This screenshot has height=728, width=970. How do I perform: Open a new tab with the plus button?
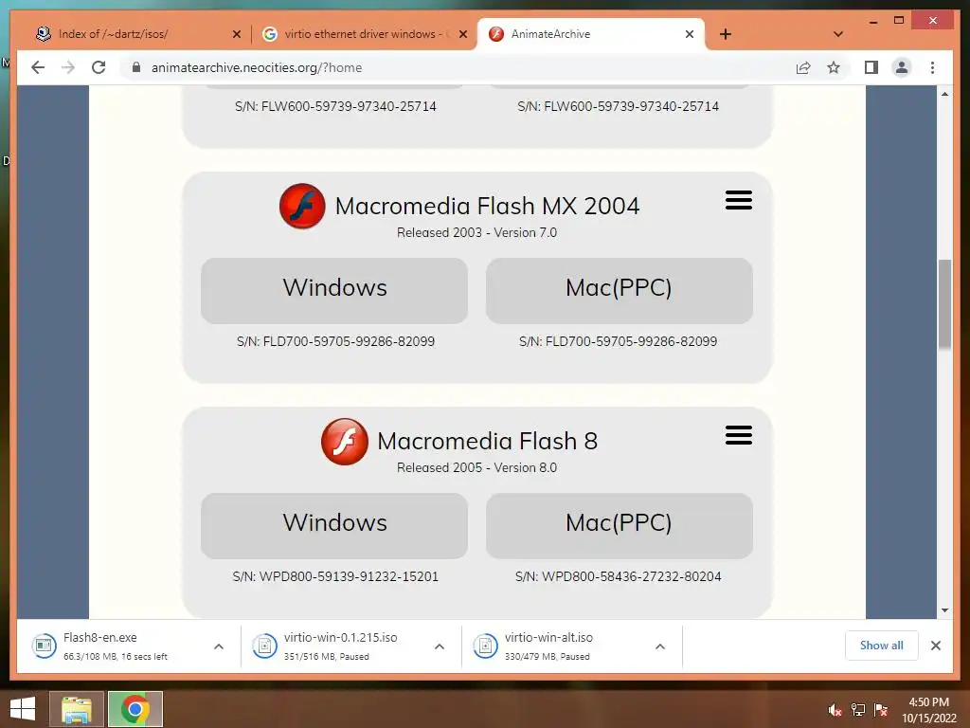tap(726, 34)
